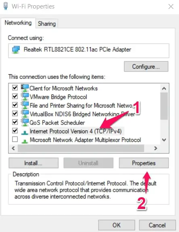Toggle Internet Protocol Version 4 checkbox
Screen dimensions: 179x232
[x=15, y=131]
